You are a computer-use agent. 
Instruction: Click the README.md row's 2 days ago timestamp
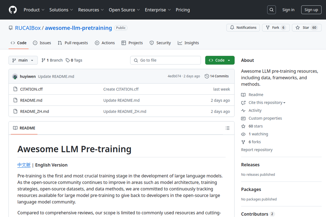[x=220, y=101]
